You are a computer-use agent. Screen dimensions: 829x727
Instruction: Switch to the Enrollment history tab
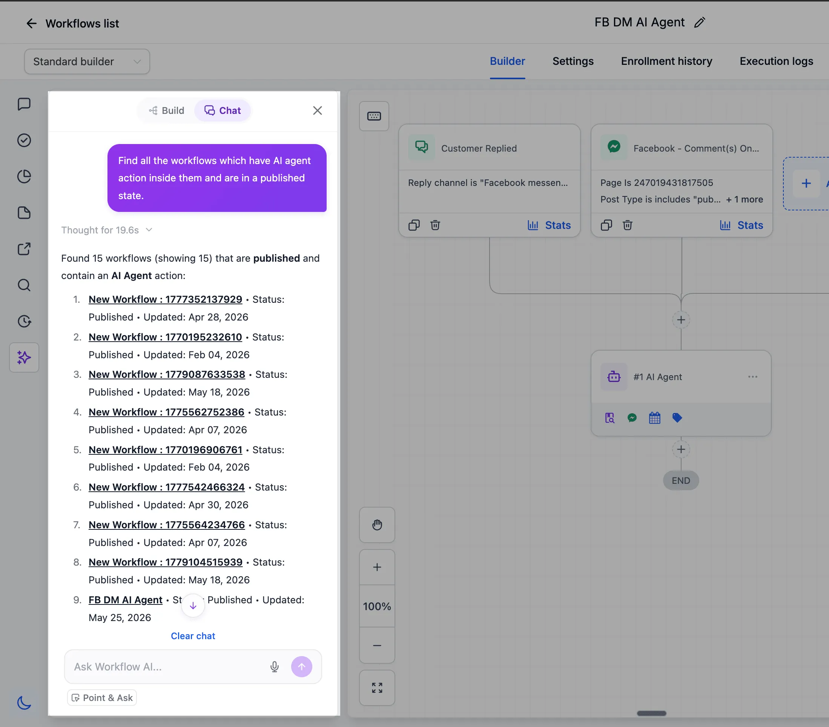pyautogui.click(x=666, y=61)
